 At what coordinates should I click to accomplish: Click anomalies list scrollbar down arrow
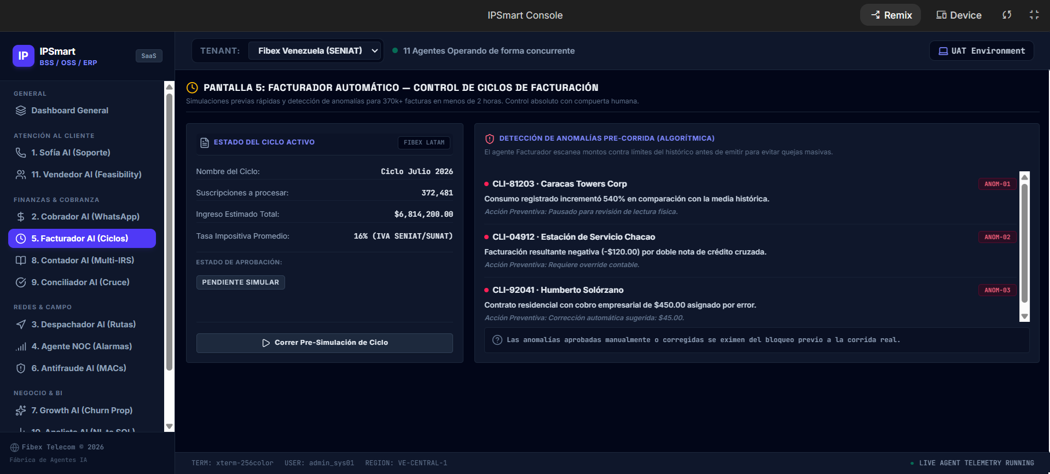pos(1025,317)
